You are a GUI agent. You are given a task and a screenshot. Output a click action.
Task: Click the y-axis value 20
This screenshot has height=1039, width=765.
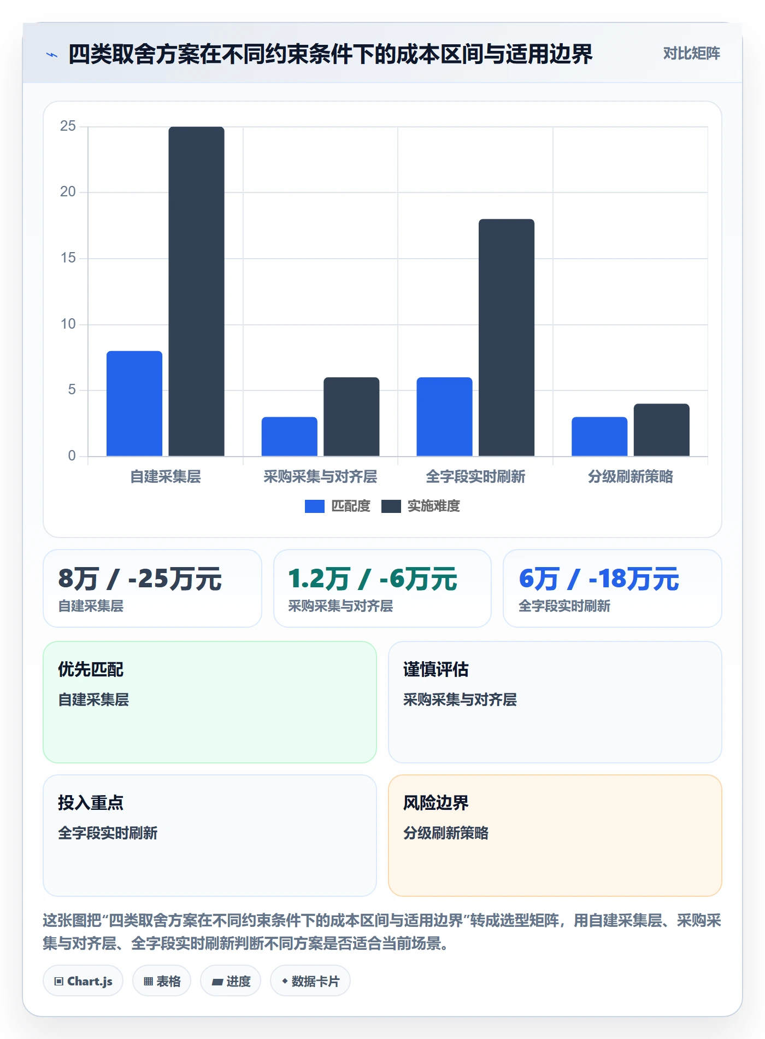tap(68, 192)
